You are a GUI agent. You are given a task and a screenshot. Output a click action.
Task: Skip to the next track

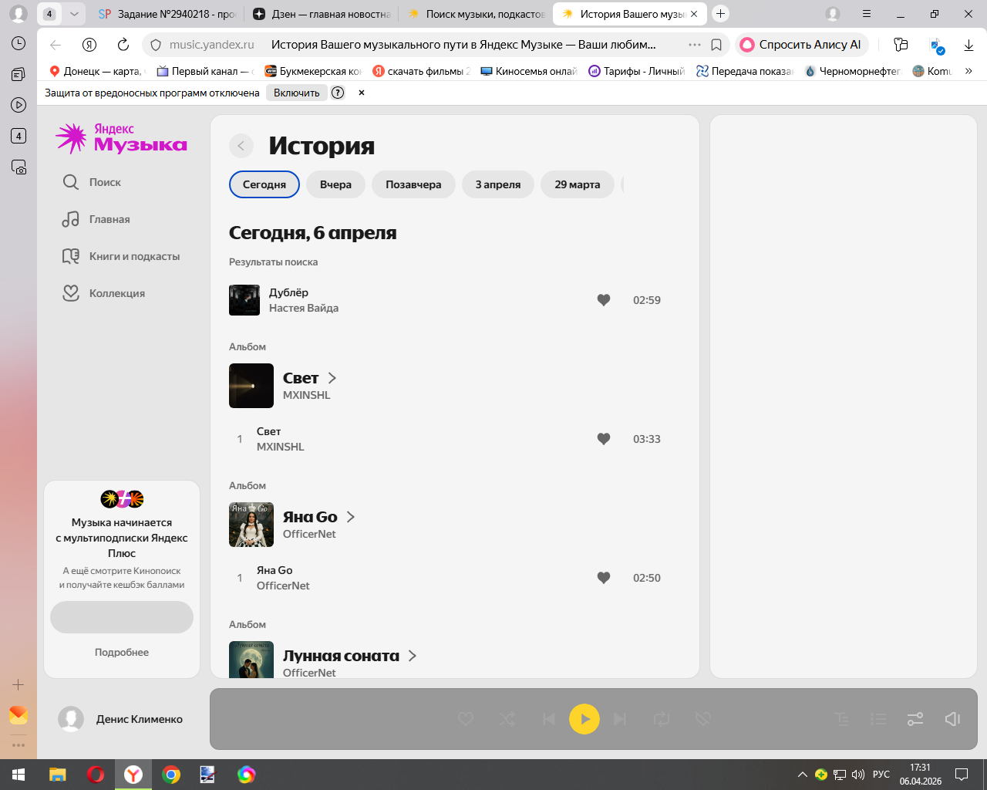click(x=620, y=719)
